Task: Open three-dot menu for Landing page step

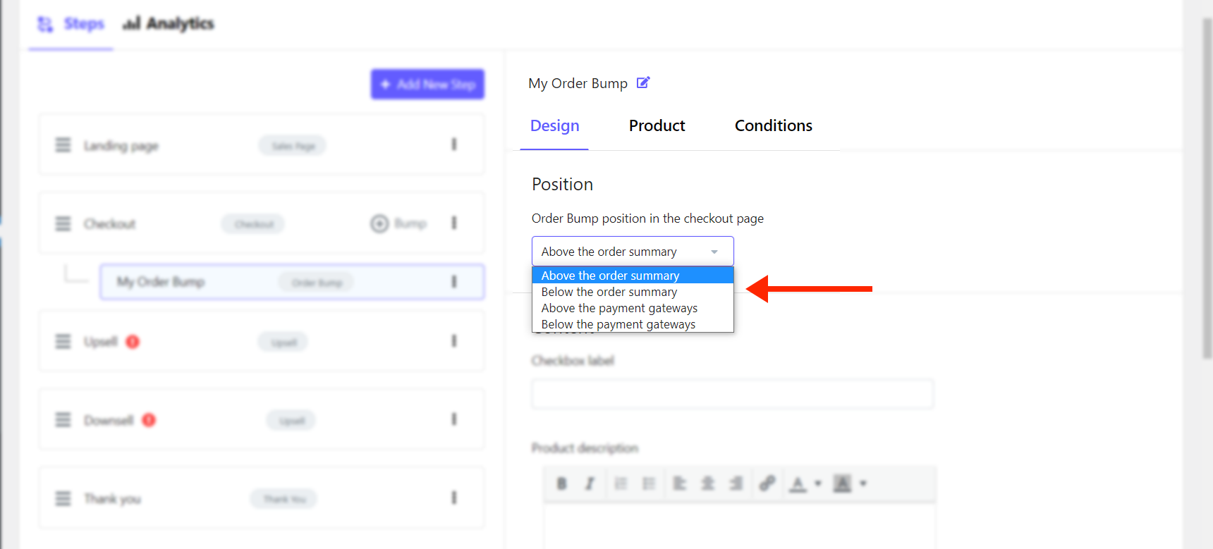Action: tap(454, 144)
